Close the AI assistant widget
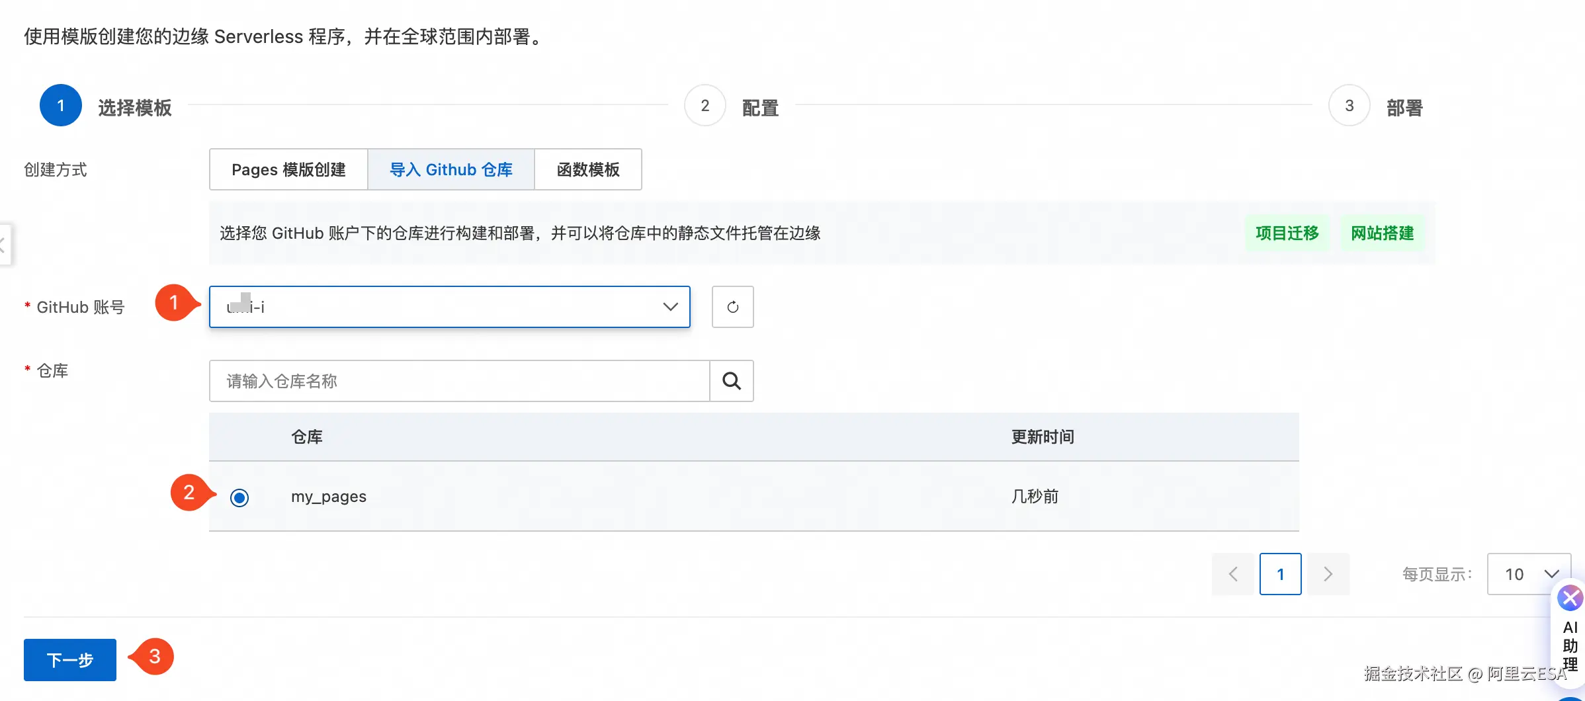The height and width of the screenshot is (701, 1585). (x=1570, y=598)
